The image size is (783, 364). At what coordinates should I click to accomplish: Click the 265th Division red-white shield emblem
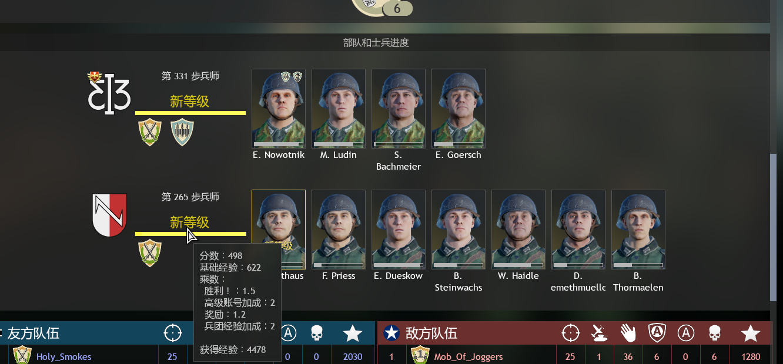click(110, 215)
